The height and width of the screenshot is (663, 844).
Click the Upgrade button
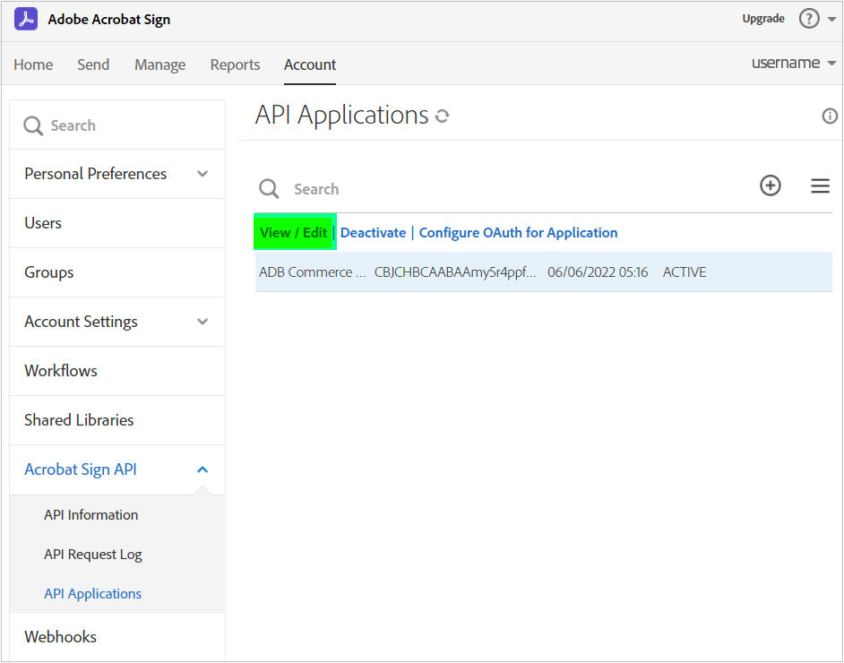[763, 19]
